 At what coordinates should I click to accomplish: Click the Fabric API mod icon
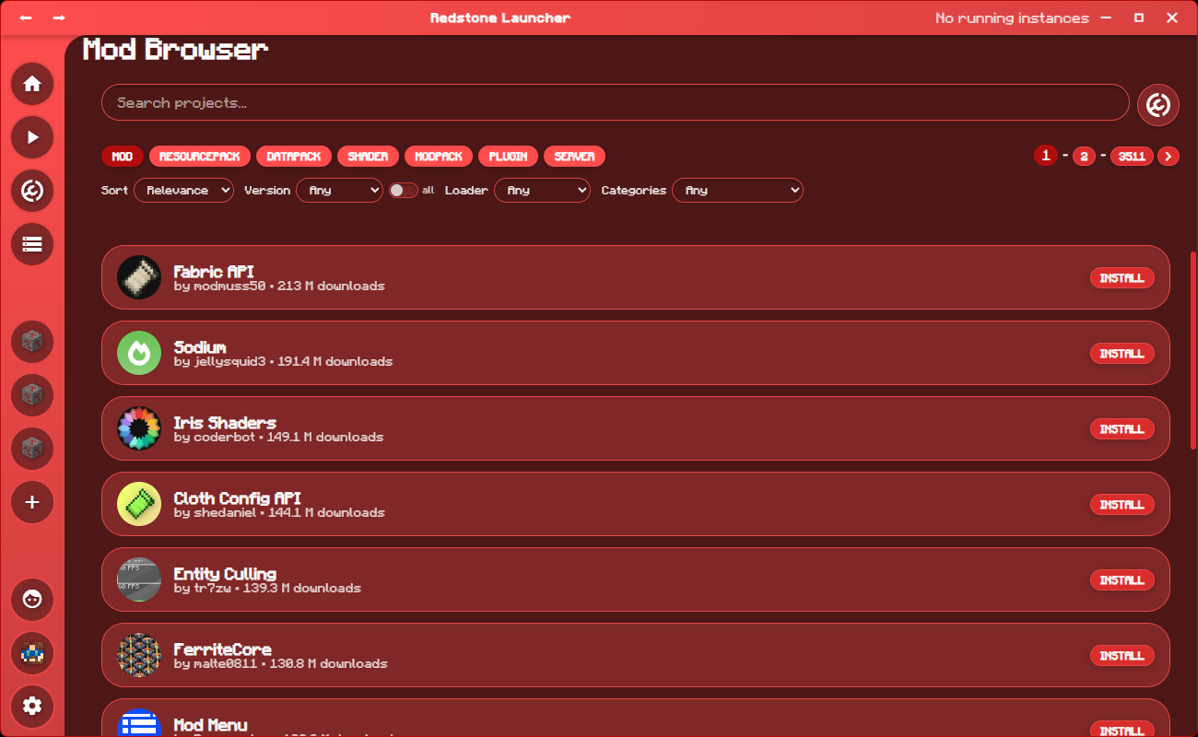tap(139, 277)
